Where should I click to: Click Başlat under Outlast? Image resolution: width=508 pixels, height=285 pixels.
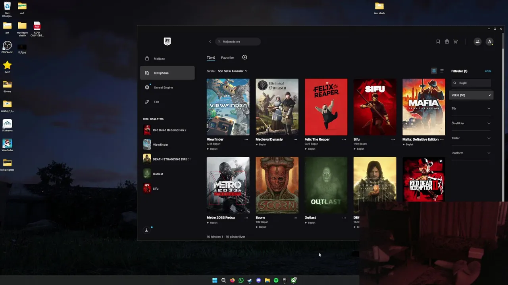point(310,223)
